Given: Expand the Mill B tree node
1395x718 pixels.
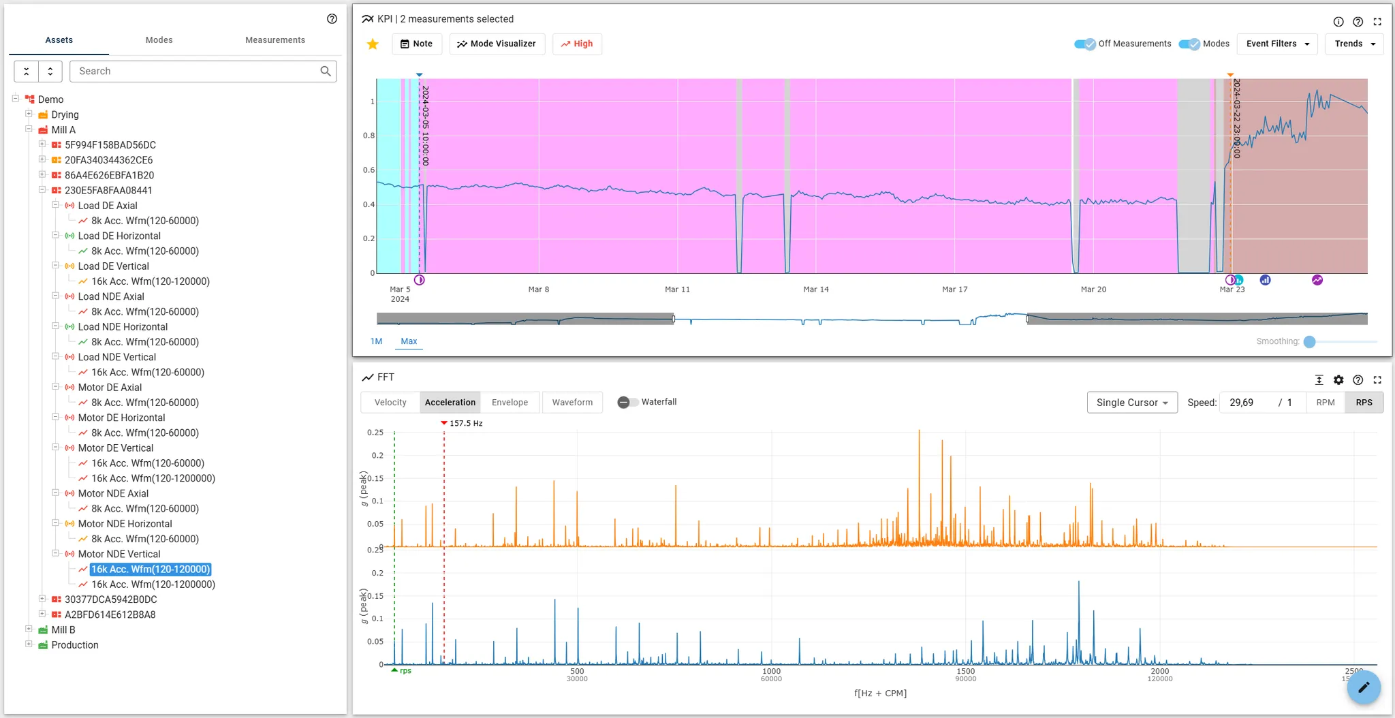Looking at the screenshot, I should (x=29, y=629).
